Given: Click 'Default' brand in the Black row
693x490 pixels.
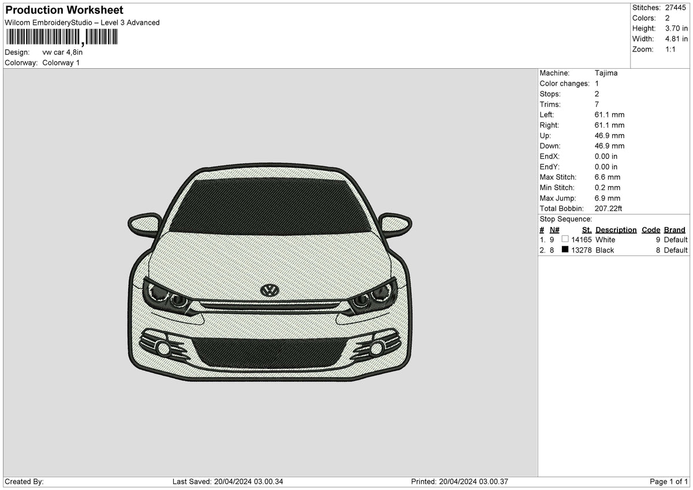Looking at the screenshot, I should (x=676, y=250).
